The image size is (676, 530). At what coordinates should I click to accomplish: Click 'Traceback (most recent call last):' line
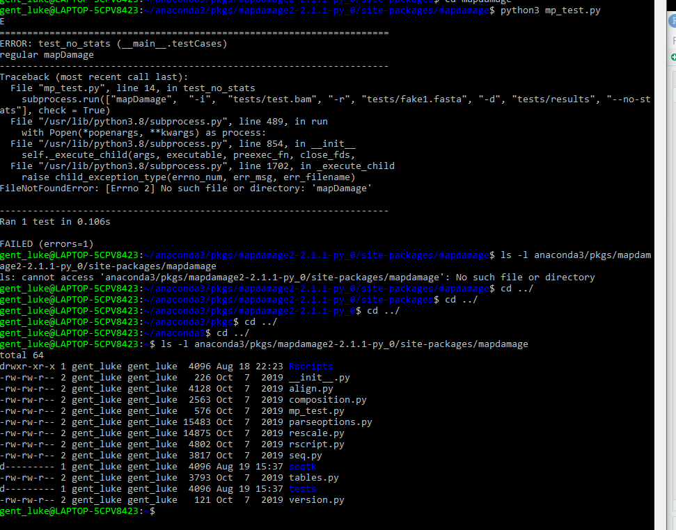click(94, 77)
